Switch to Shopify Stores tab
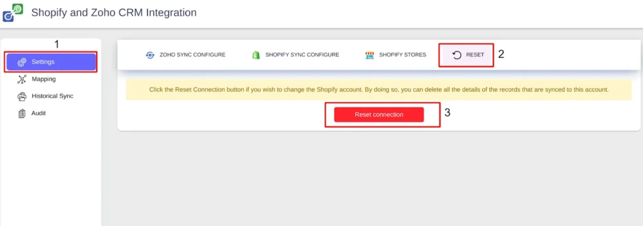Image resolution: width=643 pixels, height=226 pixels. pos(396,54)
